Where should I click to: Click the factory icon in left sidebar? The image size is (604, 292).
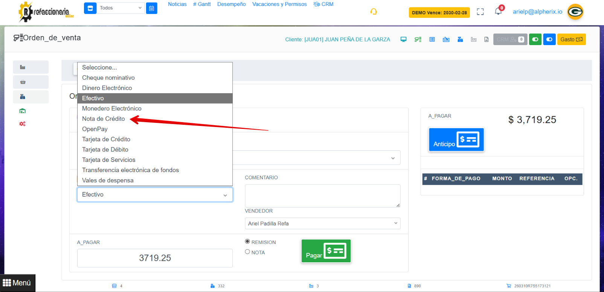pyautogui.click(x=23, y=67)
